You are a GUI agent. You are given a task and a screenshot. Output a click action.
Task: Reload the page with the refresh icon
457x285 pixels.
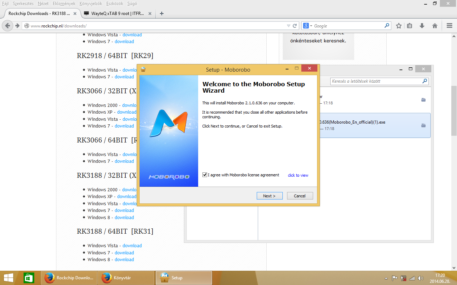coord(295,26)
